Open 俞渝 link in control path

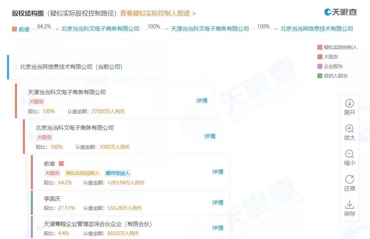24,29
